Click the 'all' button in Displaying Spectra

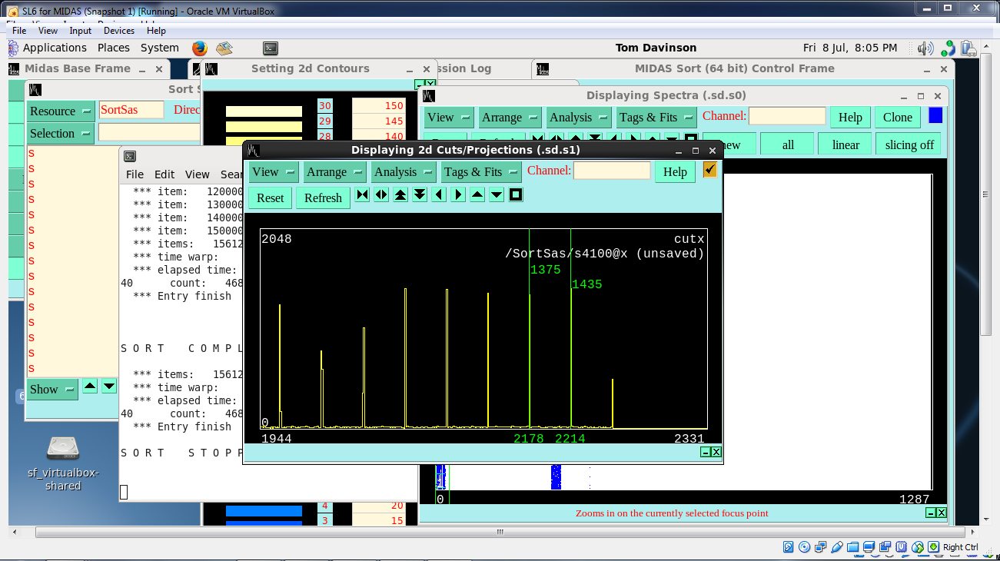(x=788, y=144)
